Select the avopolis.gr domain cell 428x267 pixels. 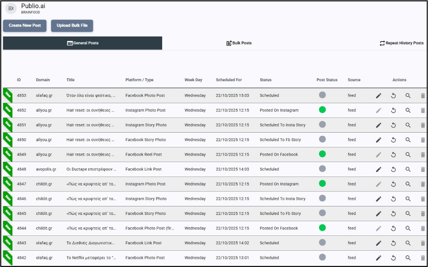(46, 169)
